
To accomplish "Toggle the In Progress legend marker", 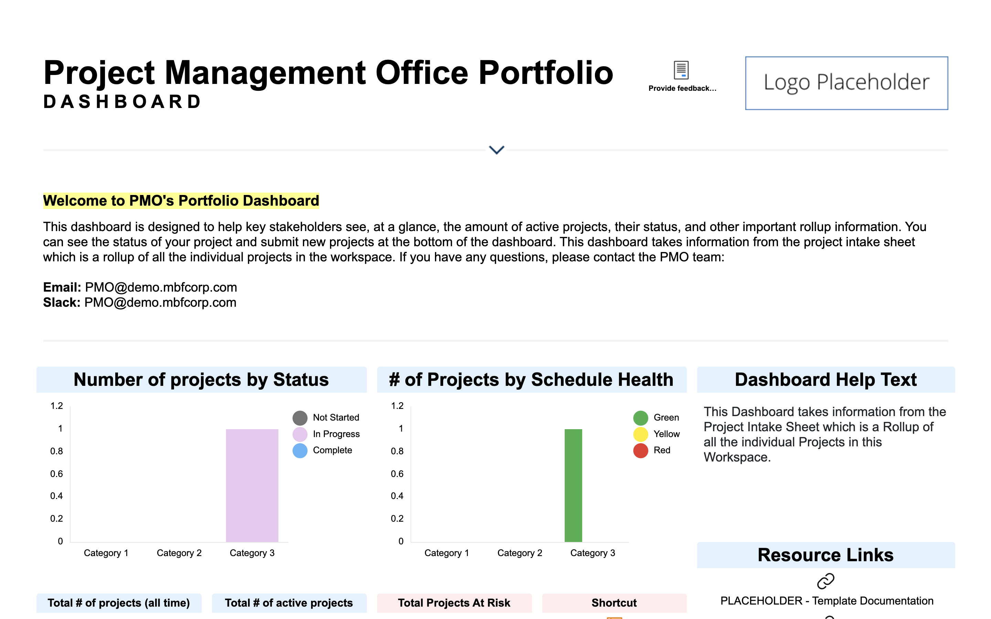I will coord(300,434).
